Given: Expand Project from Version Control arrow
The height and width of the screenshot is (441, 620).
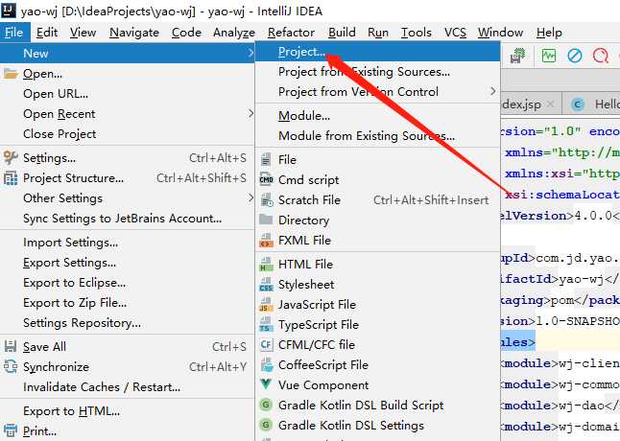Looking at the screenshot, I should coord(492,91).
